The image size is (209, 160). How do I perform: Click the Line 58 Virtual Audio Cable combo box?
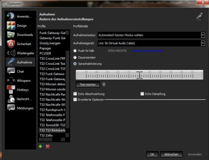point(151,43)
